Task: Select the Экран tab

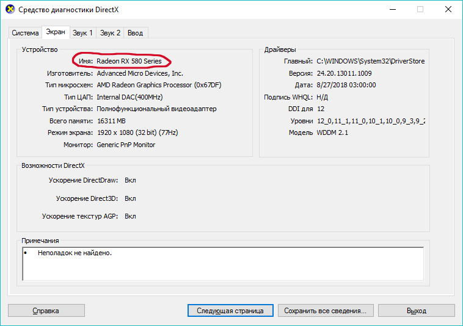Action: click(x=56, y=32)
